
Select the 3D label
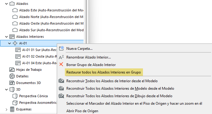click(x=18, y=89)
